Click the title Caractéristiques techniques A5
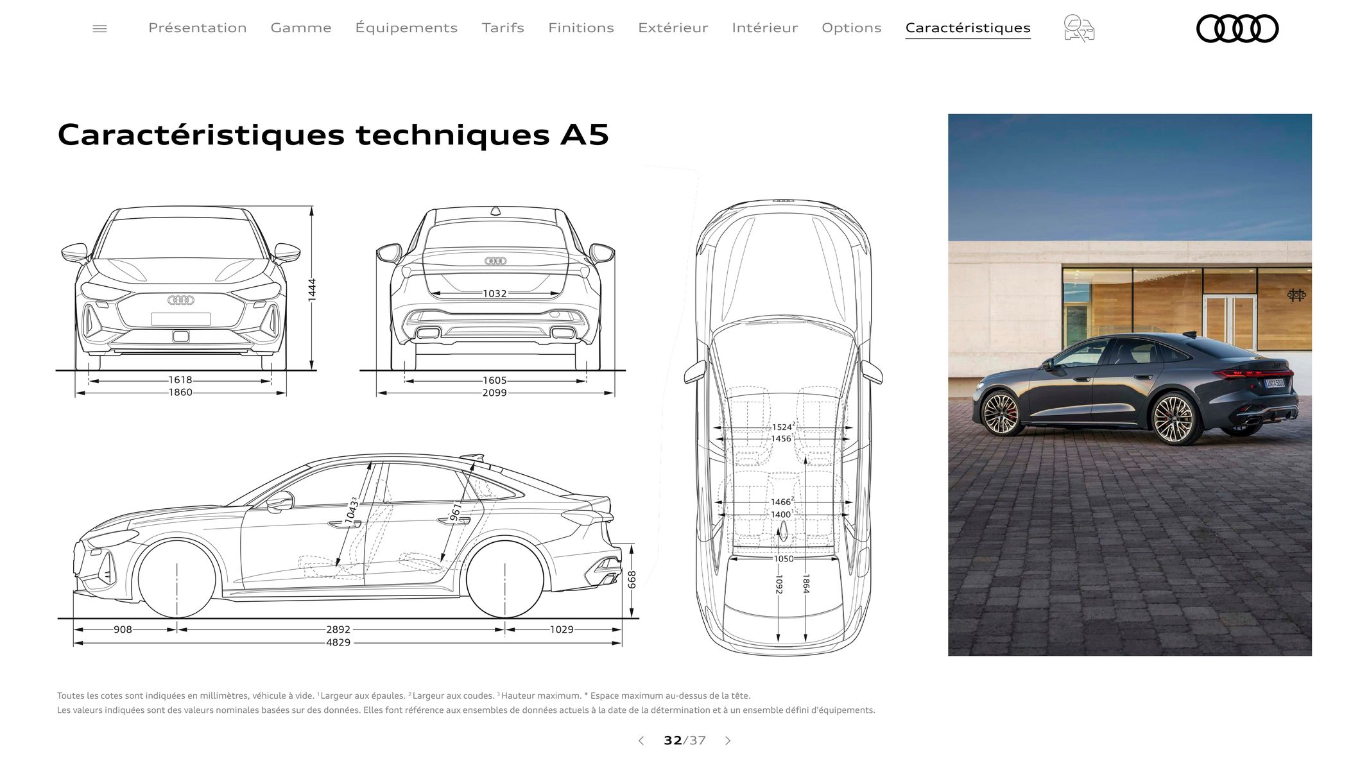 pyautogui.click(x=333, y=135)
